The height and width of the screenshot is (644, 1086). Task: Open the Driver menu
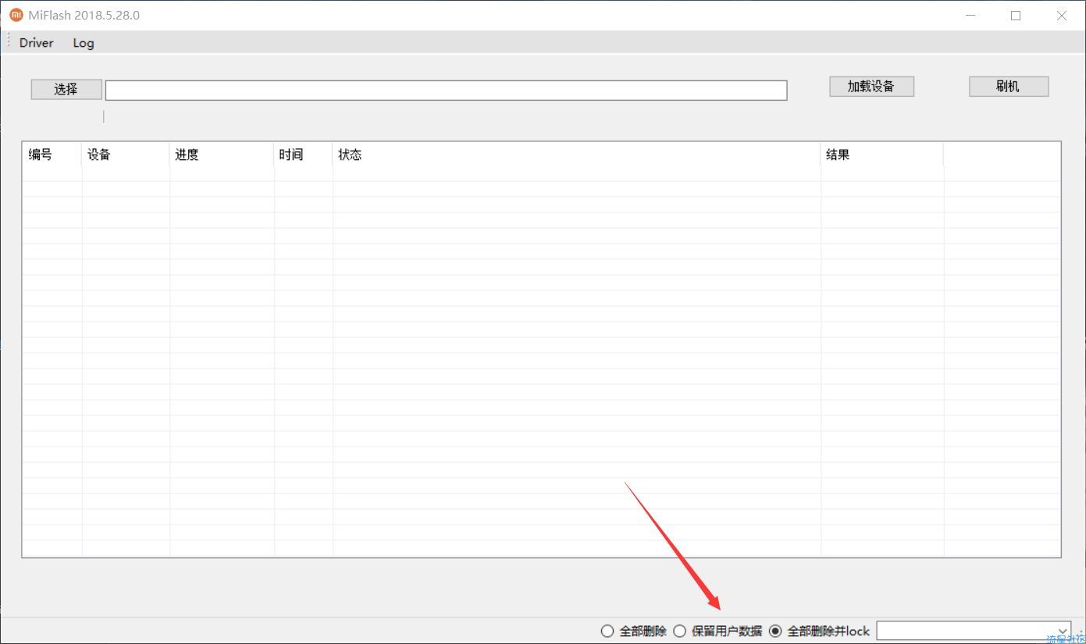37,43
